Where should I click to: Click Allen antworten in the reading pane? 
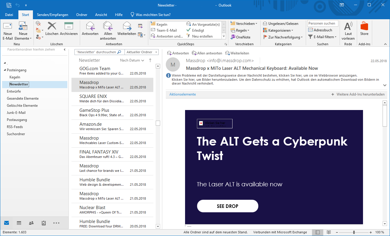coord(207,53)
